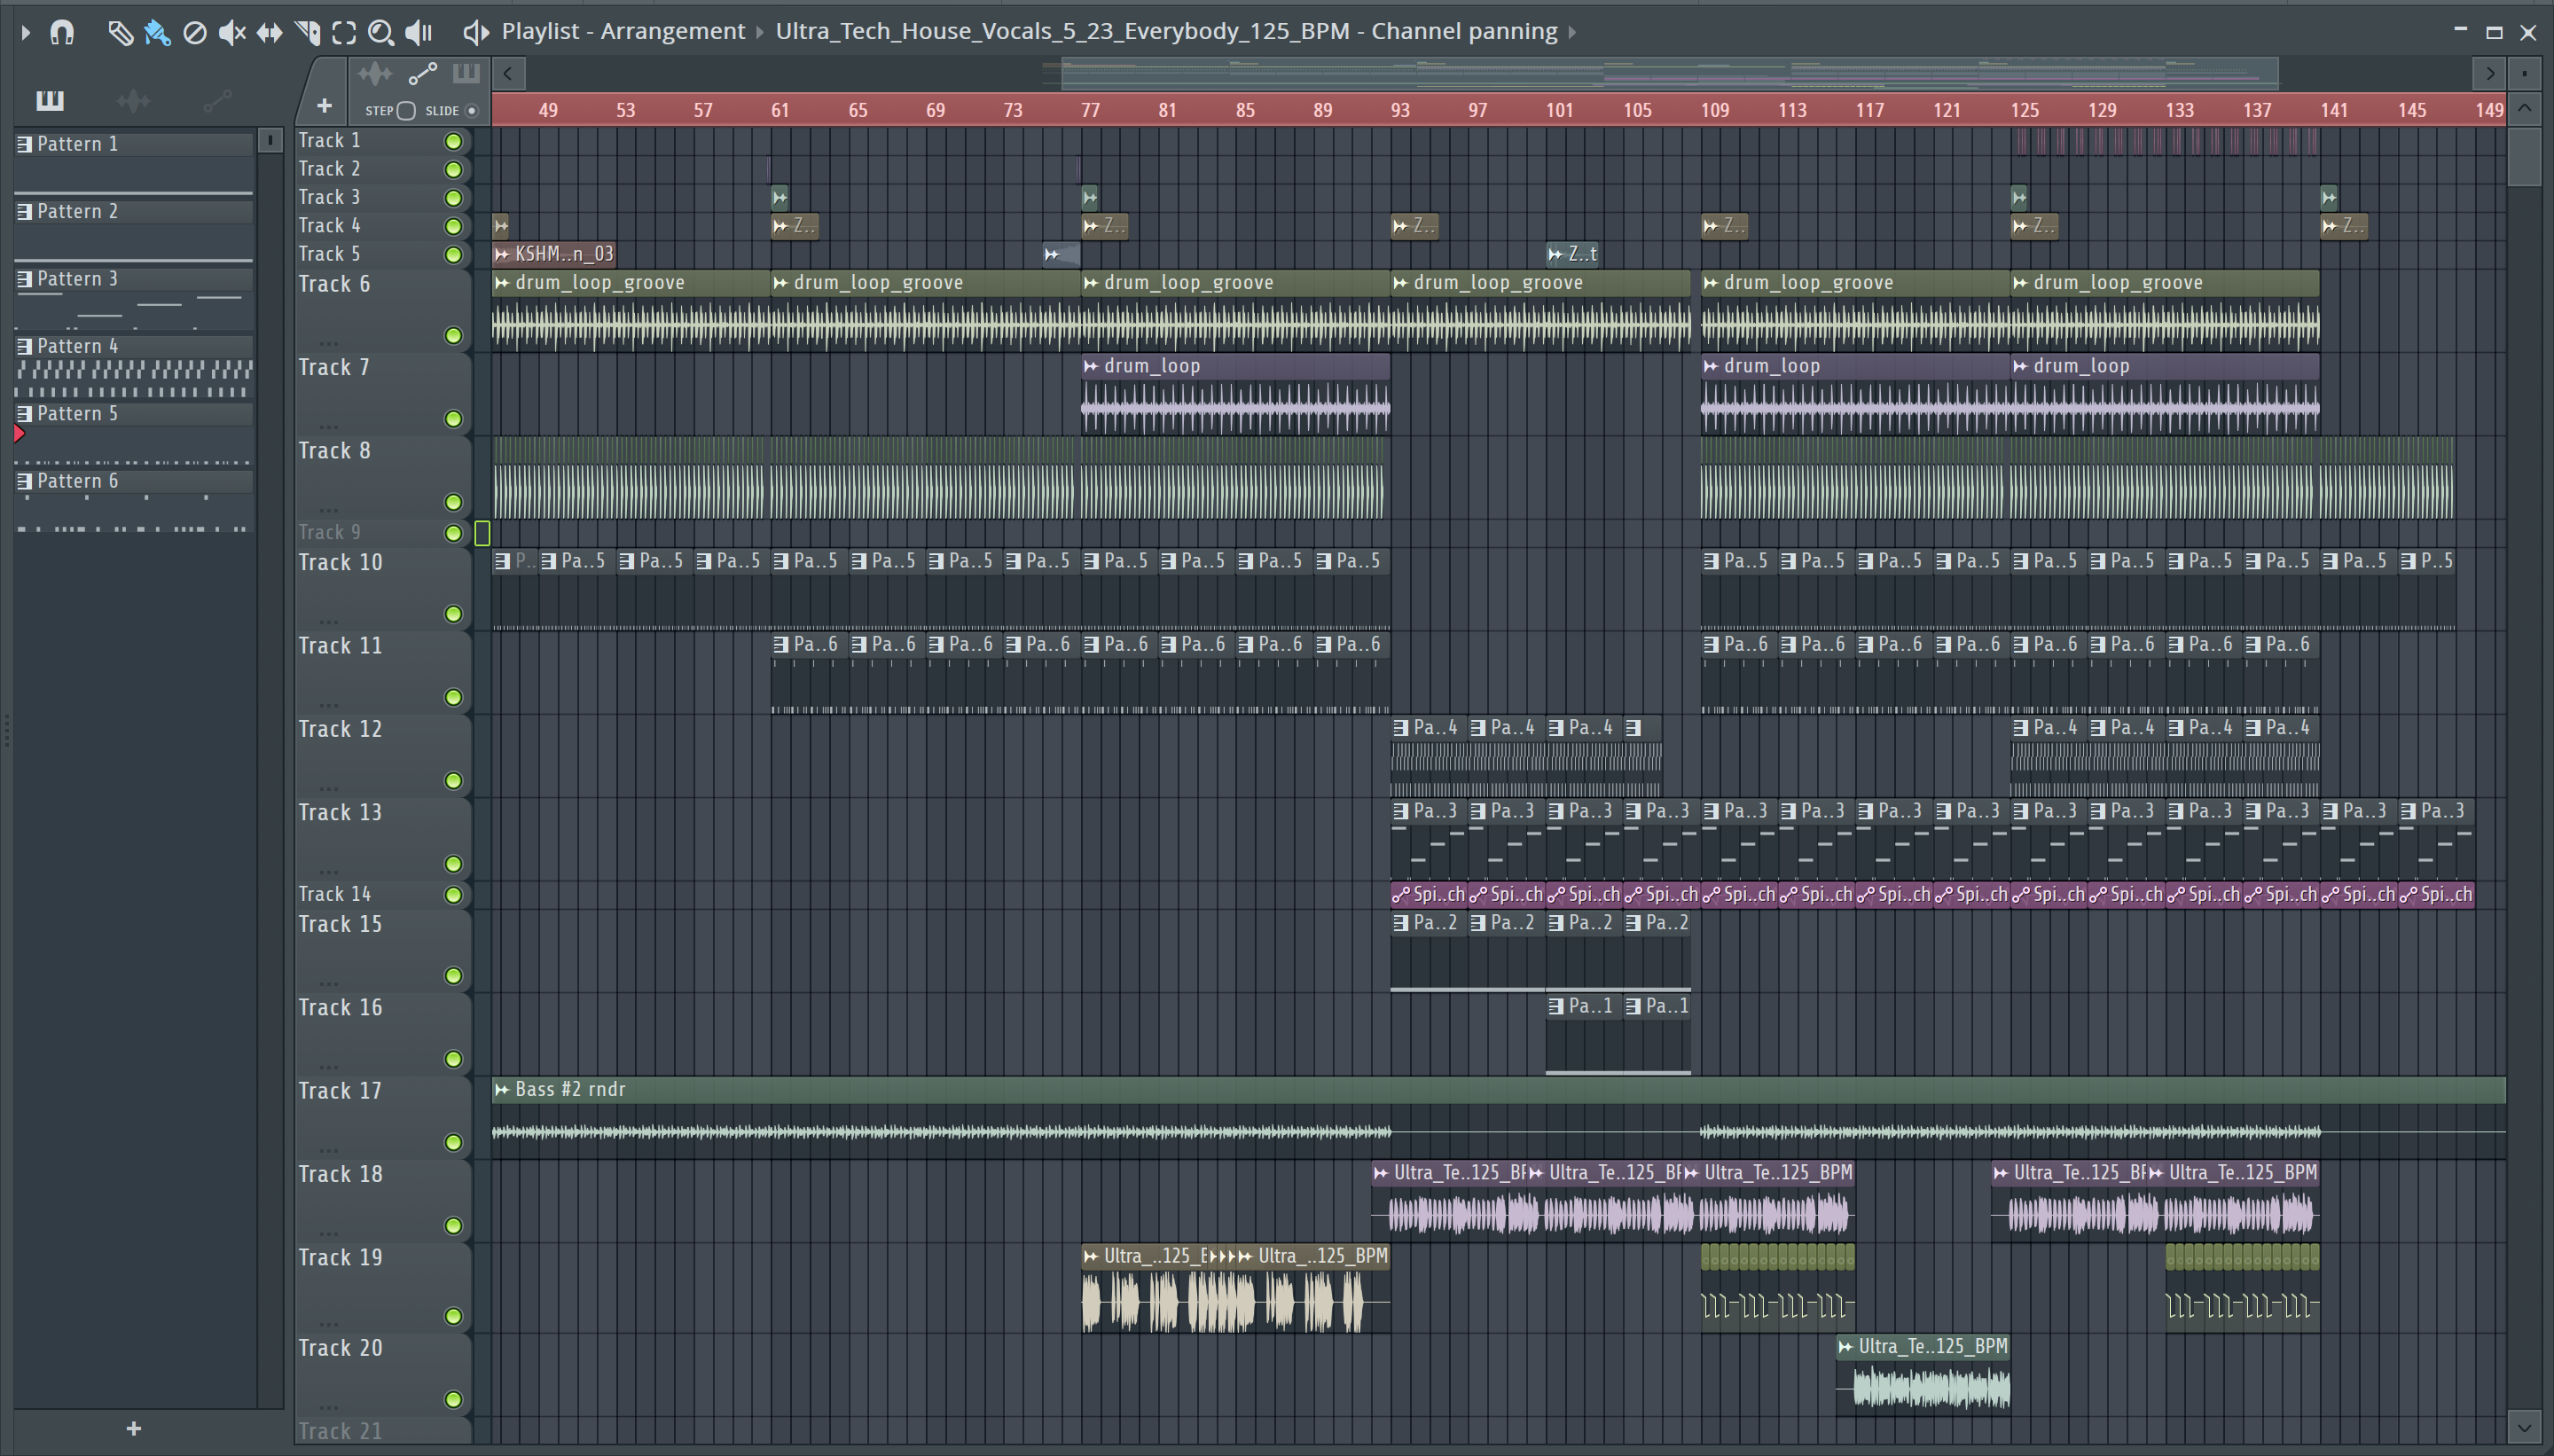Open KSHM..n_03 clip menu icon
Screen dimensions: 2554x1456
[x=502, y=255]
